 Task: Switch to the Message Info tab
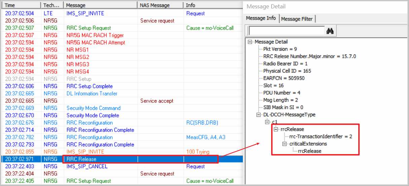coord(261,18)
